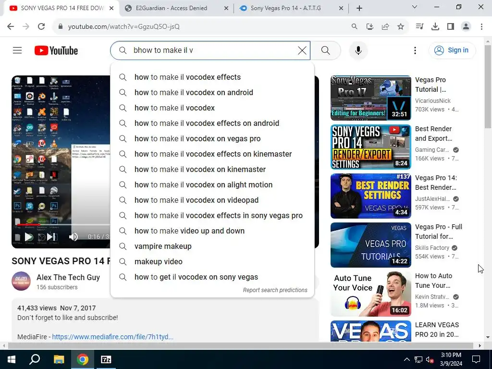The width and height of the screenshot is (492, 369).
Task: Open the MediaFire download link
Action: coord(112,337)
